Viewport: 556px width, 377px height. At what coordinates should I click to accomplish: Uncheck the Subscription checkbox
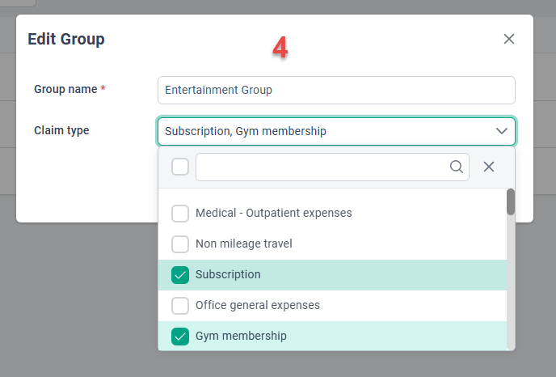180,275
